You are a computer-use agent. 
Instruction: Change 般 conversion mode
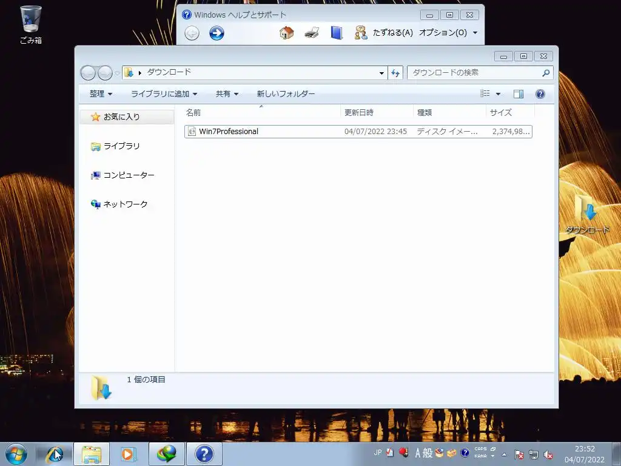pos(428,453)
